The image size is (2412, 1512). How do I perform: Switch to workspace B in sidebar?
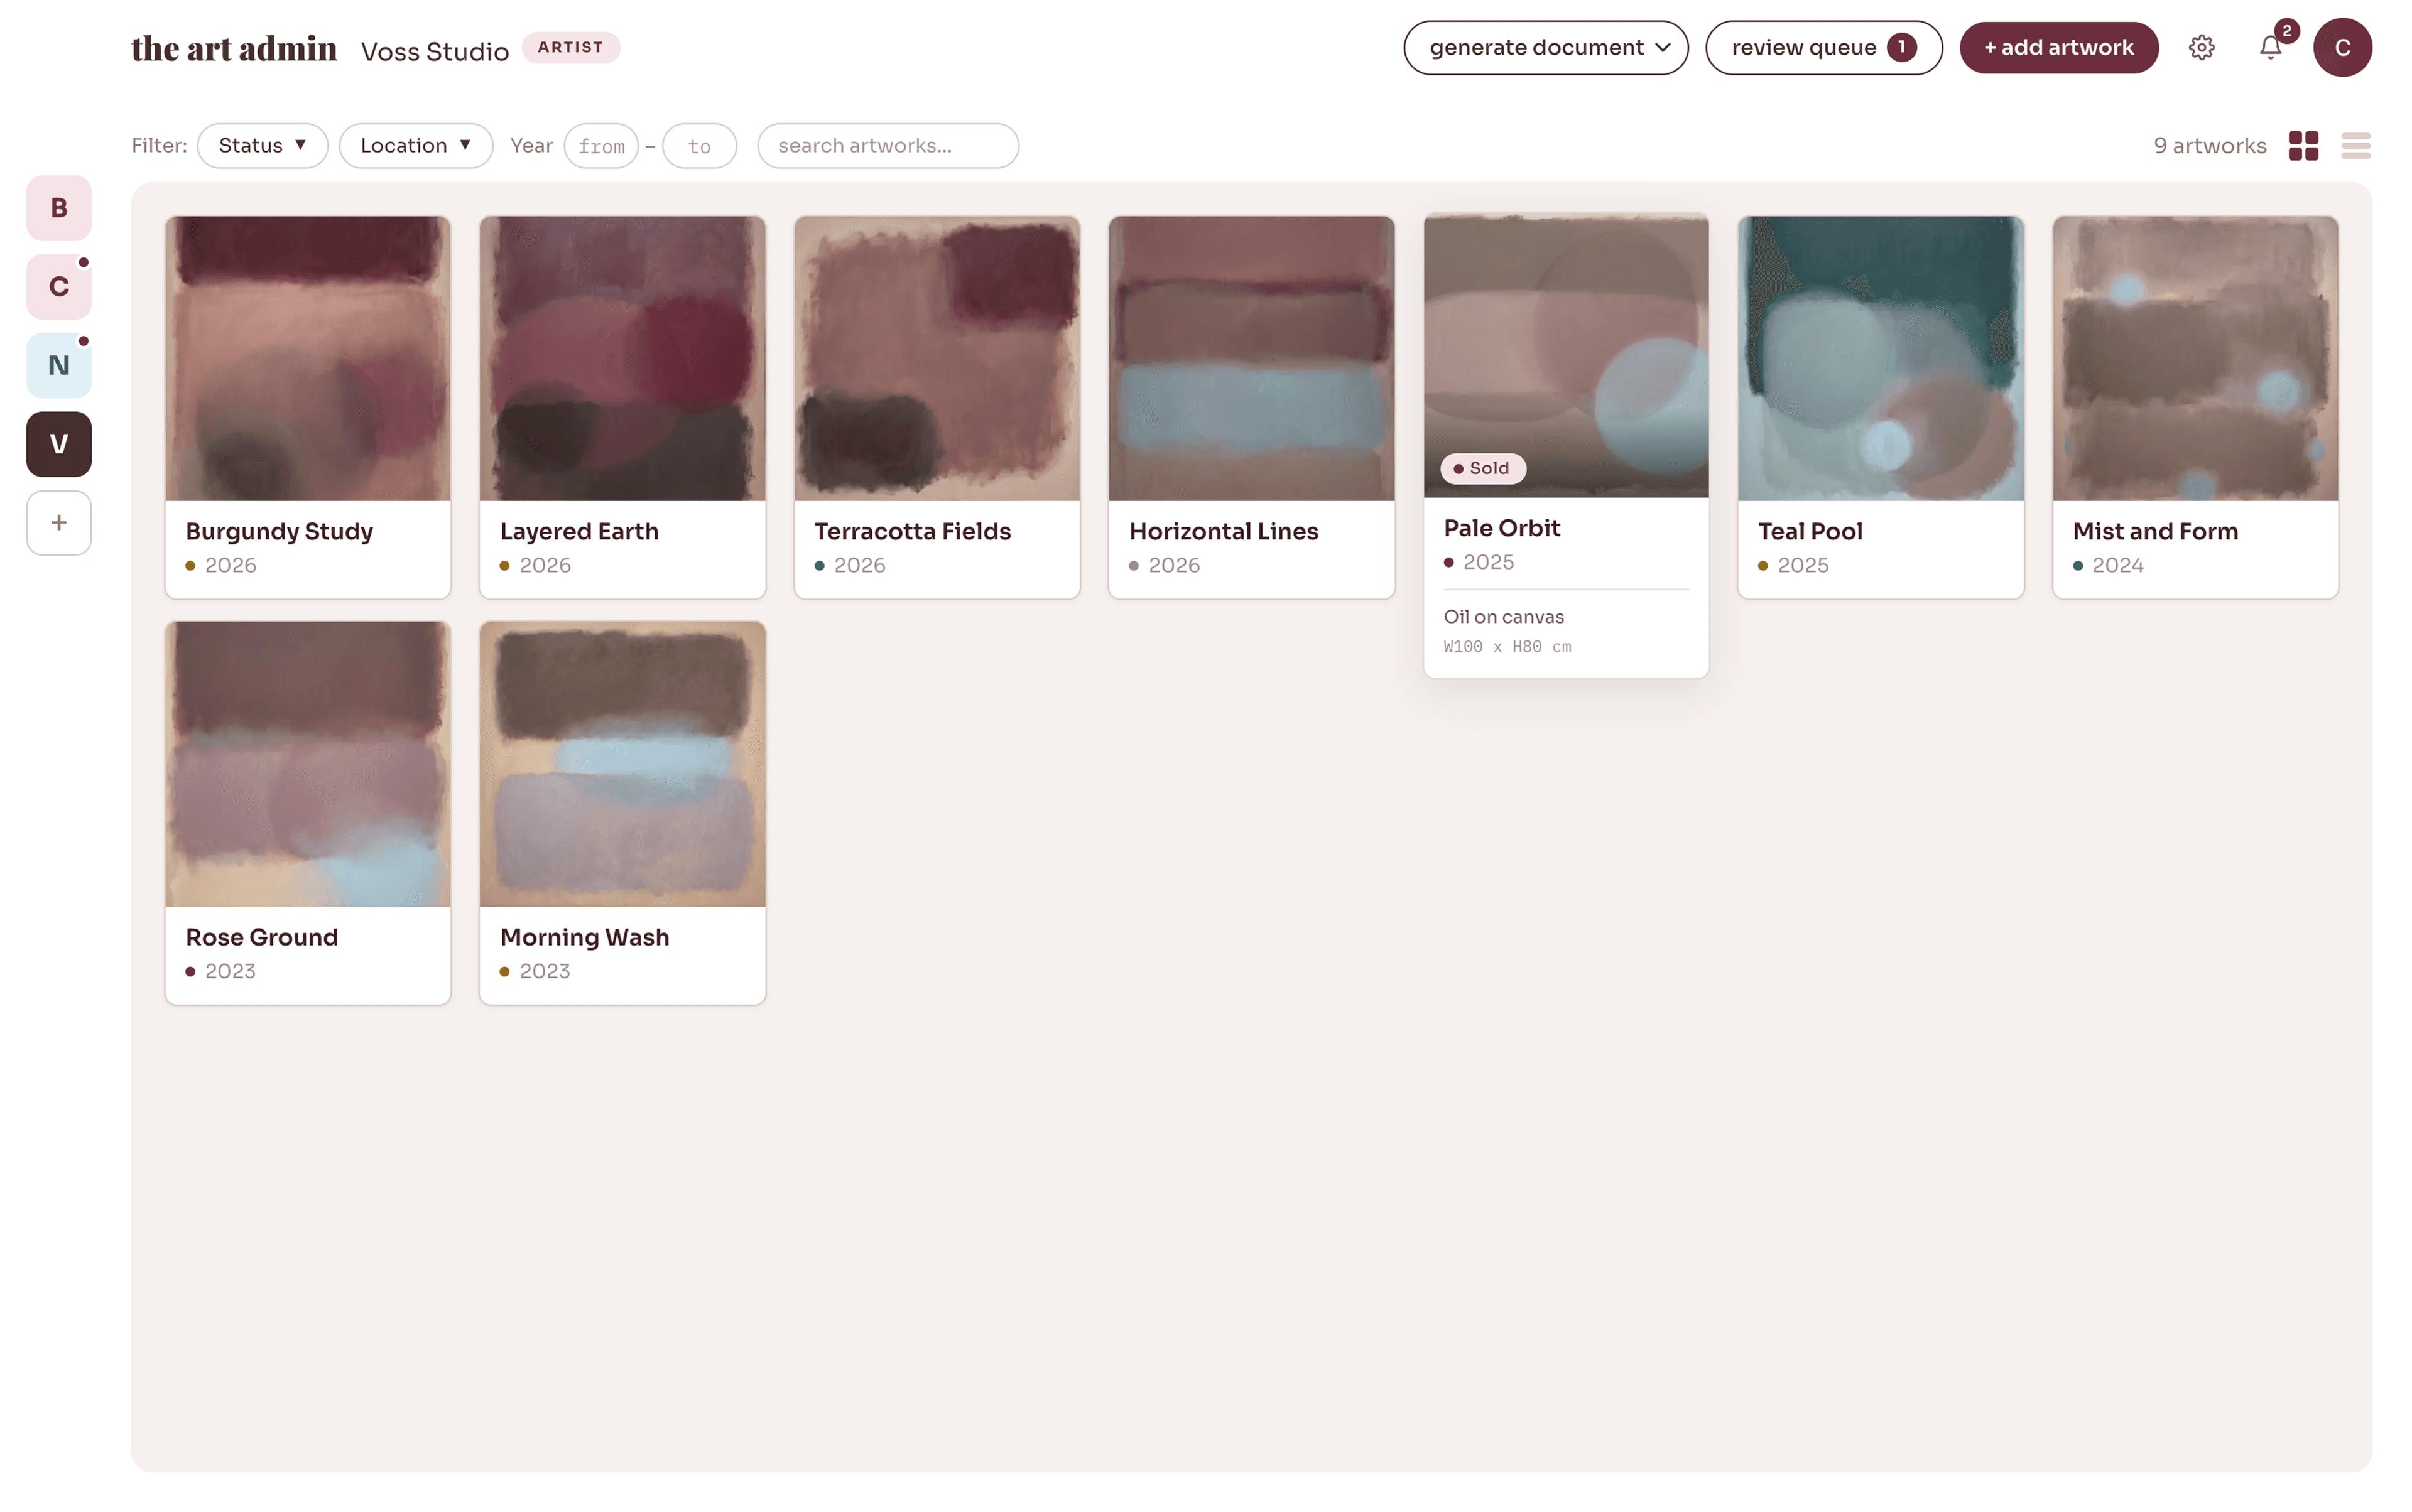[59, 208]
